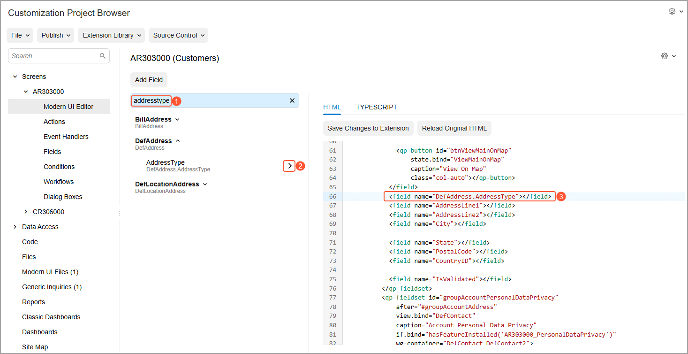Screen dimensions: 688x354
Task: Collapse the Screens tree node
Action: coord(15,77)
